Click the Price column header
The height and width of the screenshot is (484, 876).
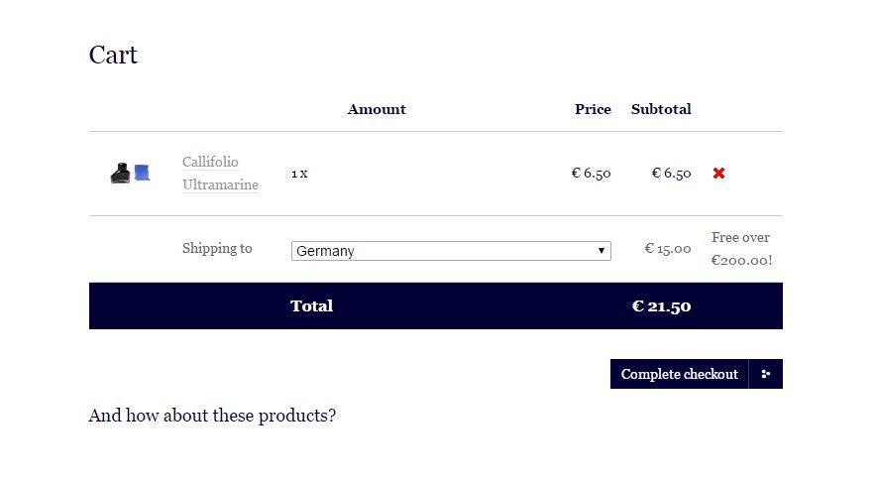point(593,109)
